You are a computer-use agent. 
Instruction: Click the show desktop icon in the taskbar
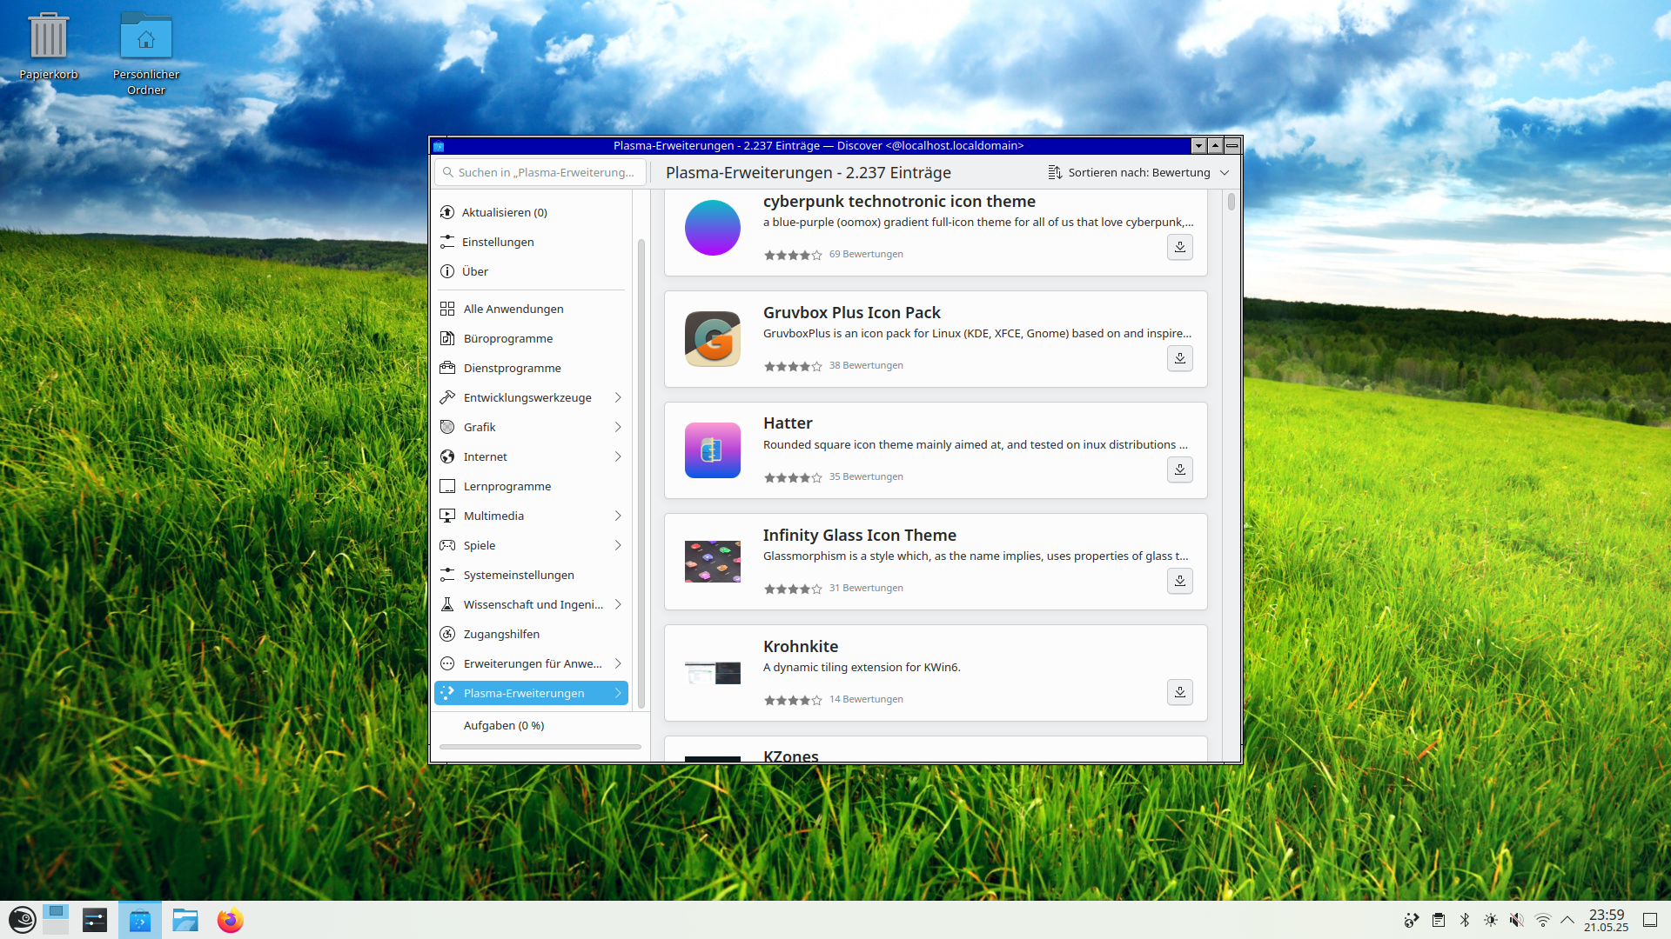(1650, 920)
